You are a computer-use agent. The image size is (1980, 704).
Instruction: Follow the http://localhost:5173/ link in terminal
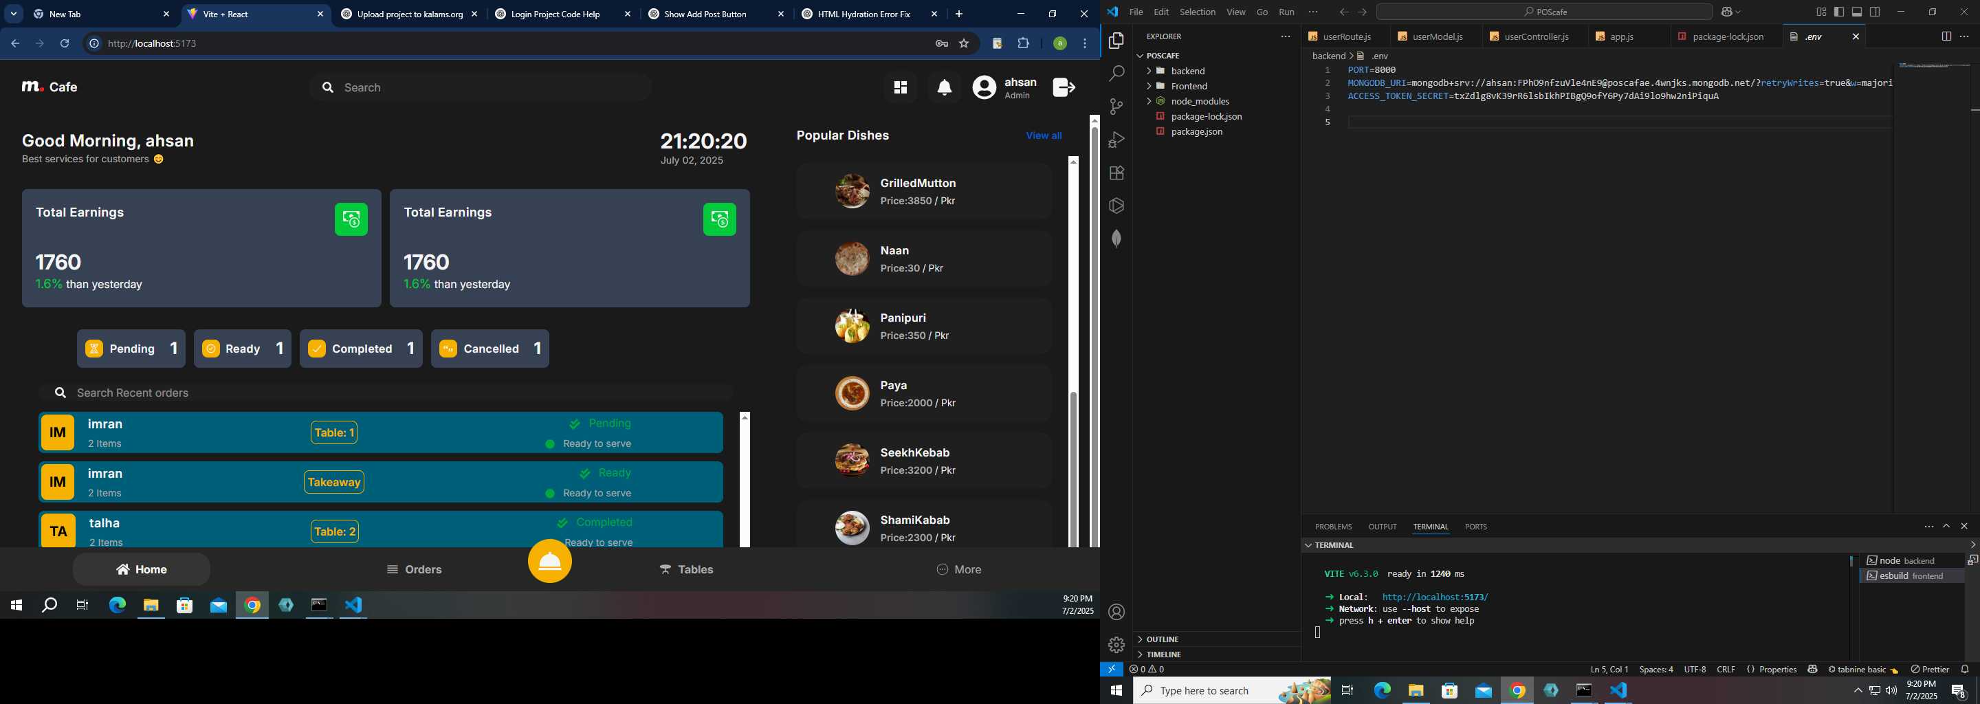point(1434,596)
